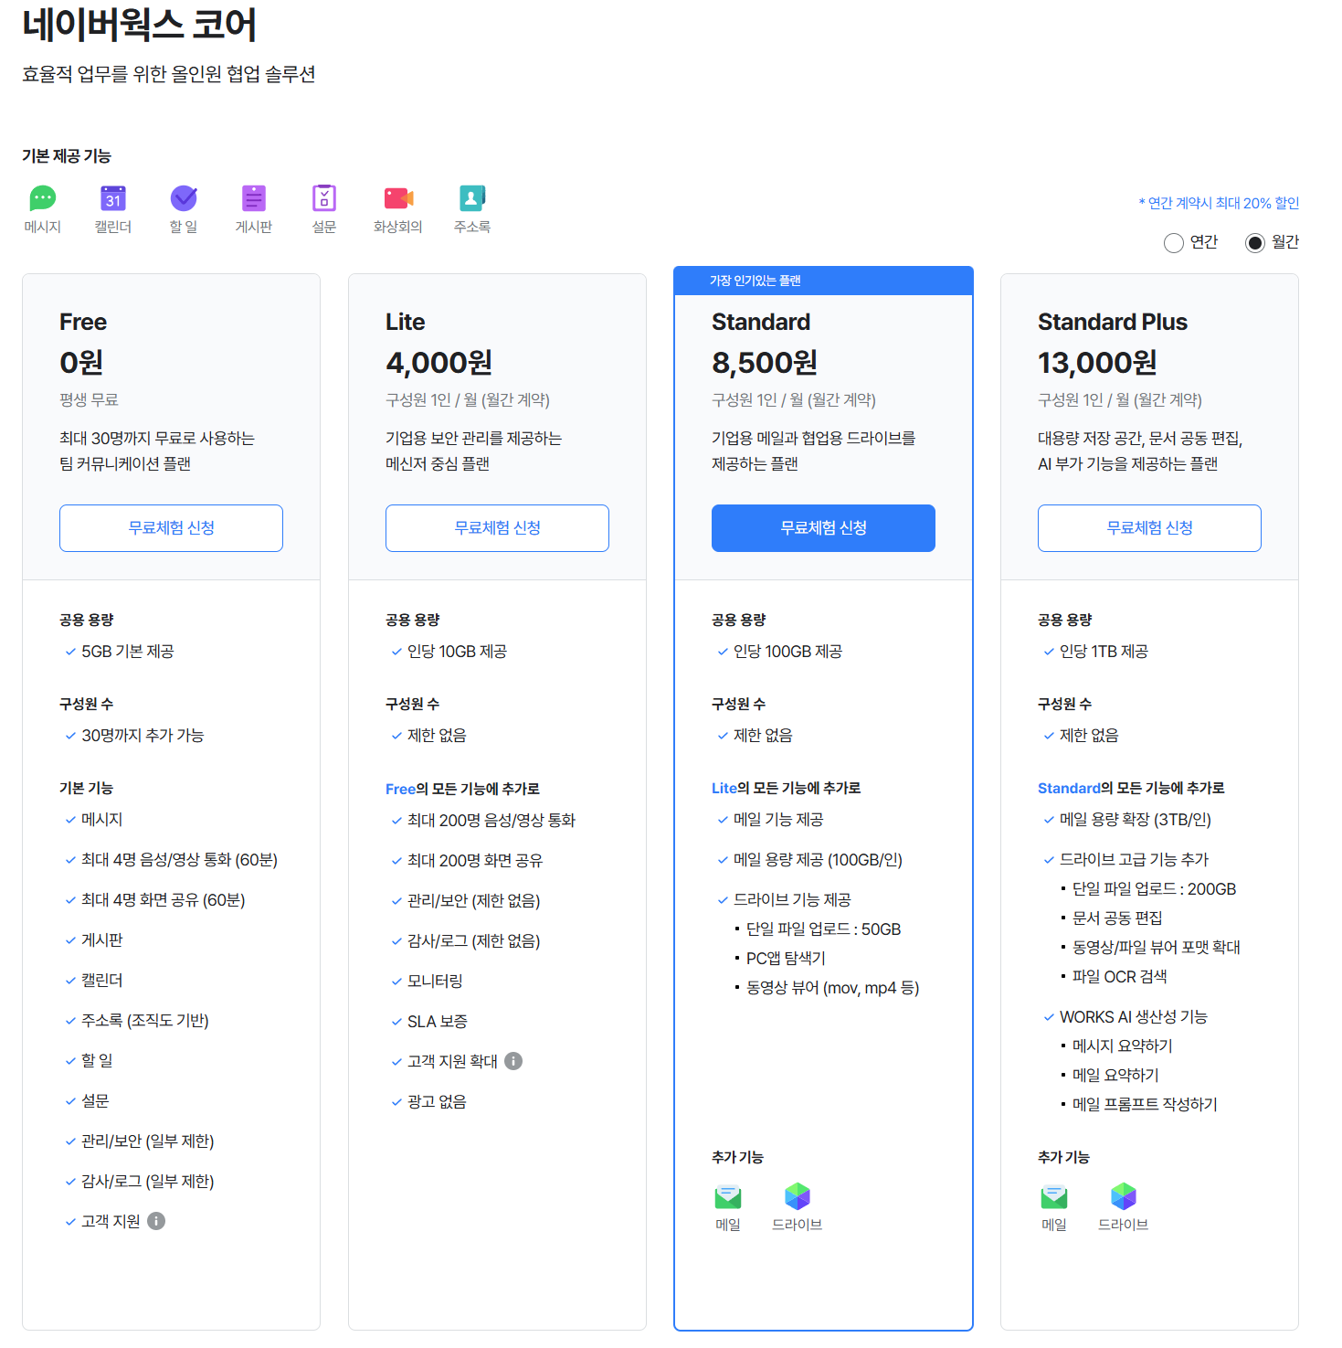
Task: Click '인당 100GB 제공' text
Action: [787, 652]
